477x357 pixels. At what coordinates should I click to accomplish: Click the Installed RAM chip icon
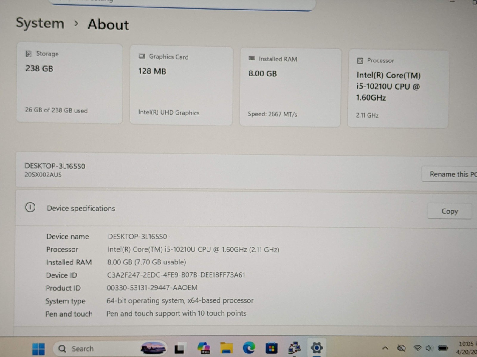point(252,59)
